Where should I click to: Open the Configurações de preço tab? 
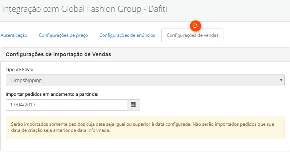click(63, 35)
